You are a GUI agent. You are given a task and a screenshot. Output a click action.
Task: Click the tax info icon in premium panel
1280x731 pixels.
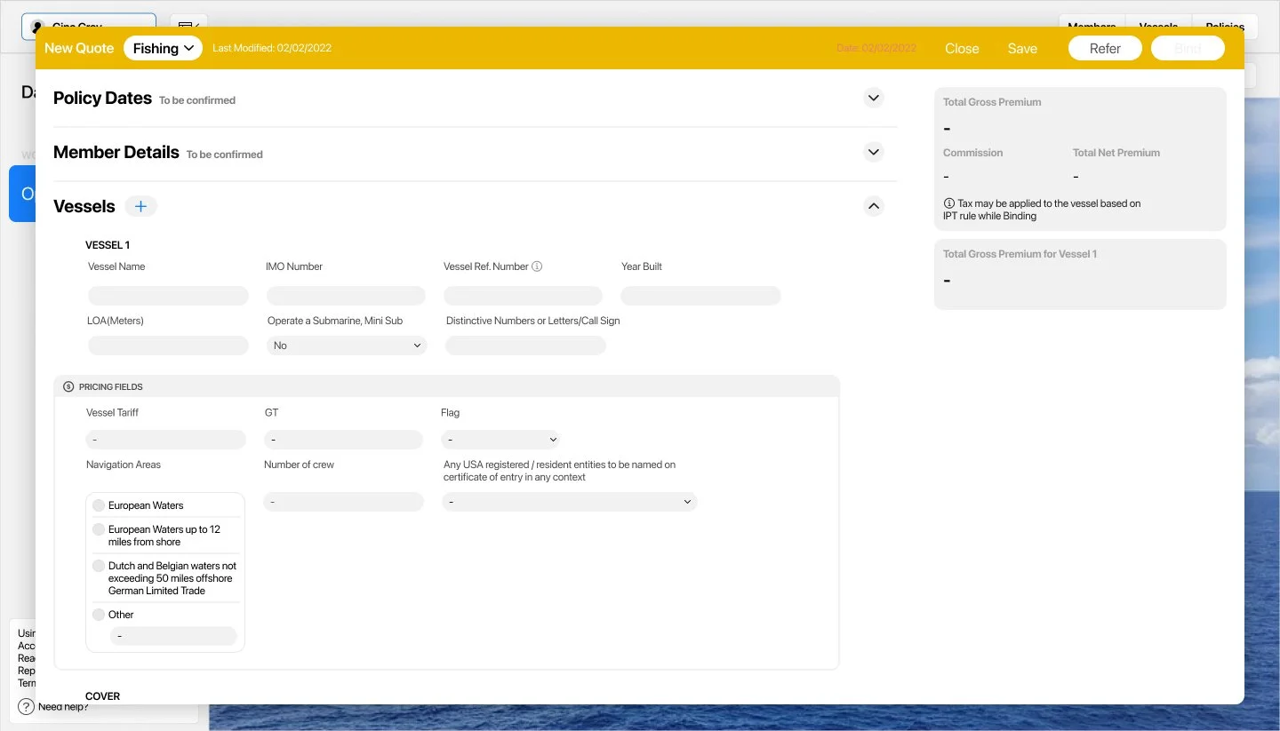click(948, 203)
